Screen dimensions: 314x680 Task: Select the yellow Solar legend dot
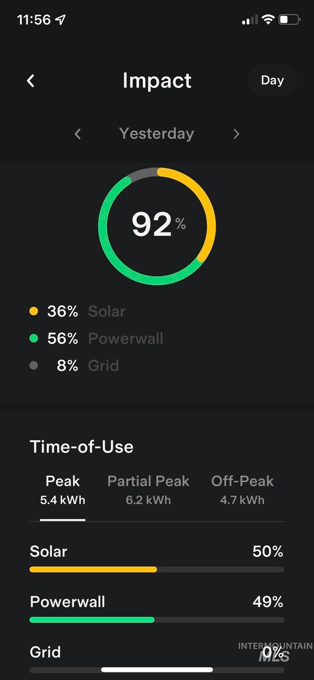[34, 312]
